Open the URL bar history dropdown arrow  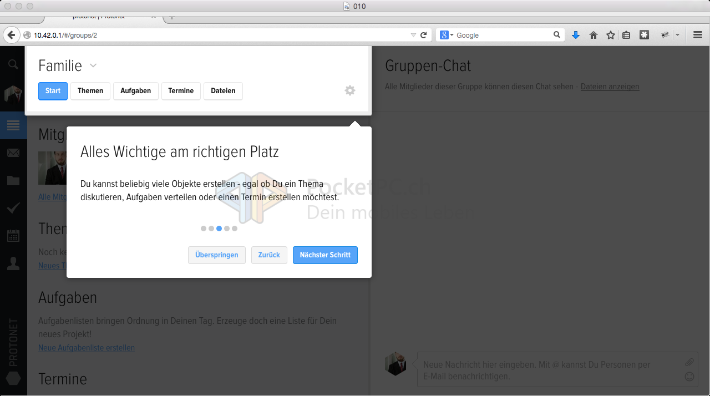click(413, 35)
